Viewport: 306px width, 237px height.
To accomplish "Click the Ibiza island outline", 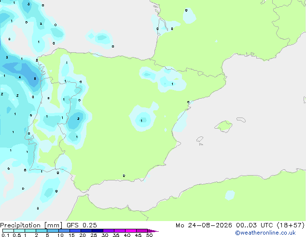I will click(x=200, y=139).
